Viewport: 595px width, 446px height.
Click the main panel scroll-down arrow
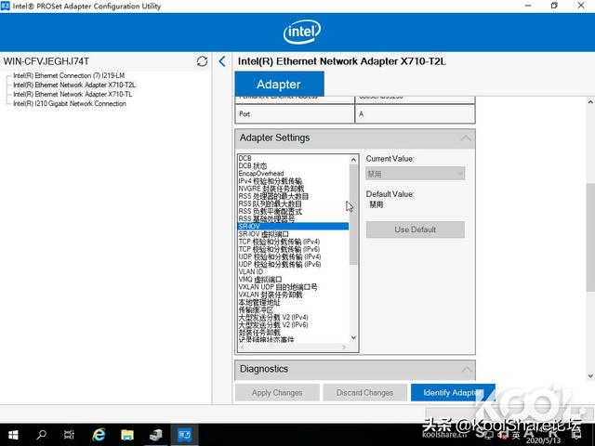(x=590, y=375)
